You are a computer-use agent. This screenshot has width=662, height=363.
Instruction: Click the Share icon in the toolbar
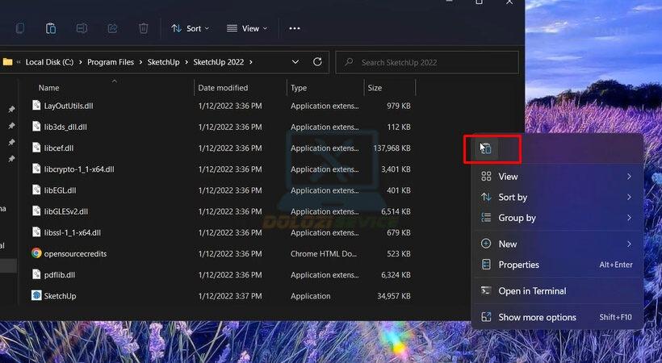[112, 28]
